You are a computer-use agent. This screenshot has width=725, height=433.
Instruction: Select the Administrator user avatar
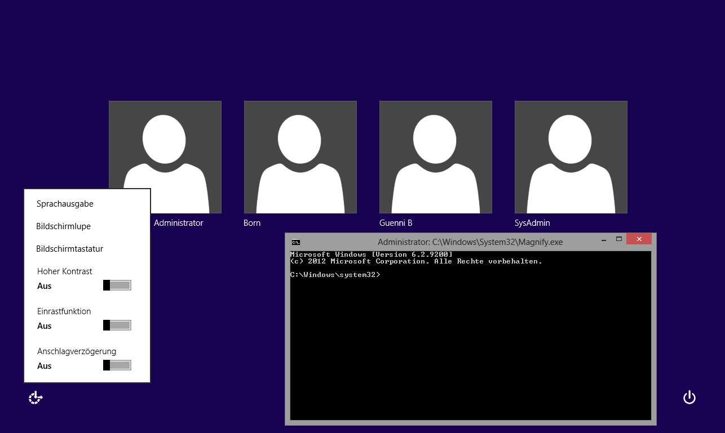165,157
